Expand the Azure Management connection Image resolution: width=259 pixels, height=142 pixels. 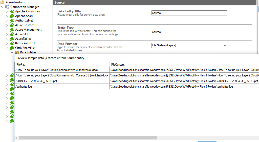pos(7,30)
